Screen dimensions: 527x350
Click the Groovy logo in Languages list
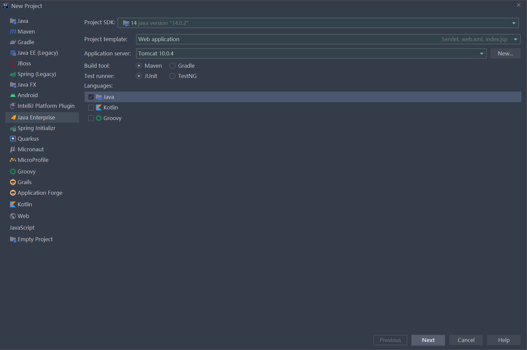tap(99, 118)
